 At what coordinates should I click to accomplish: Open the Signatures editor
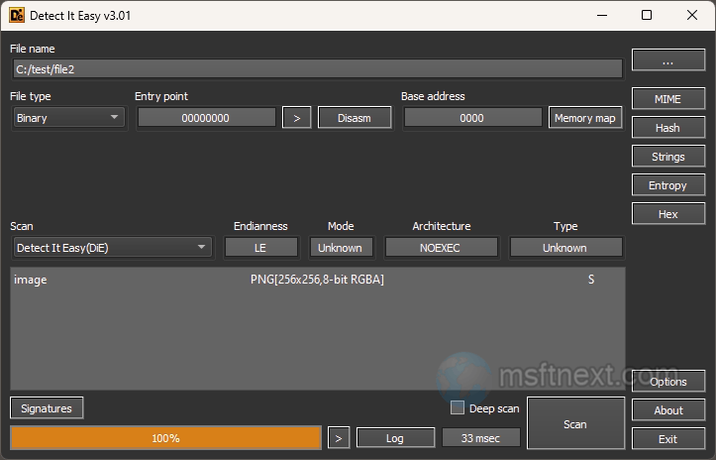pyautogui.click(x=47, y=407)
